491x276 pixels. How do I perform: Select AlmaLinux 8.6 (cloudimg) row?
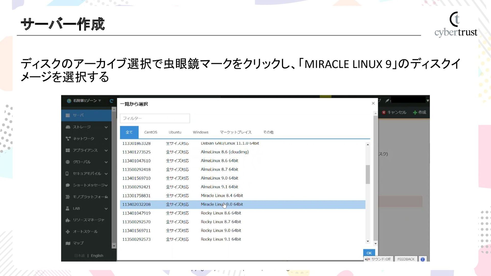(x=243, y=152)
